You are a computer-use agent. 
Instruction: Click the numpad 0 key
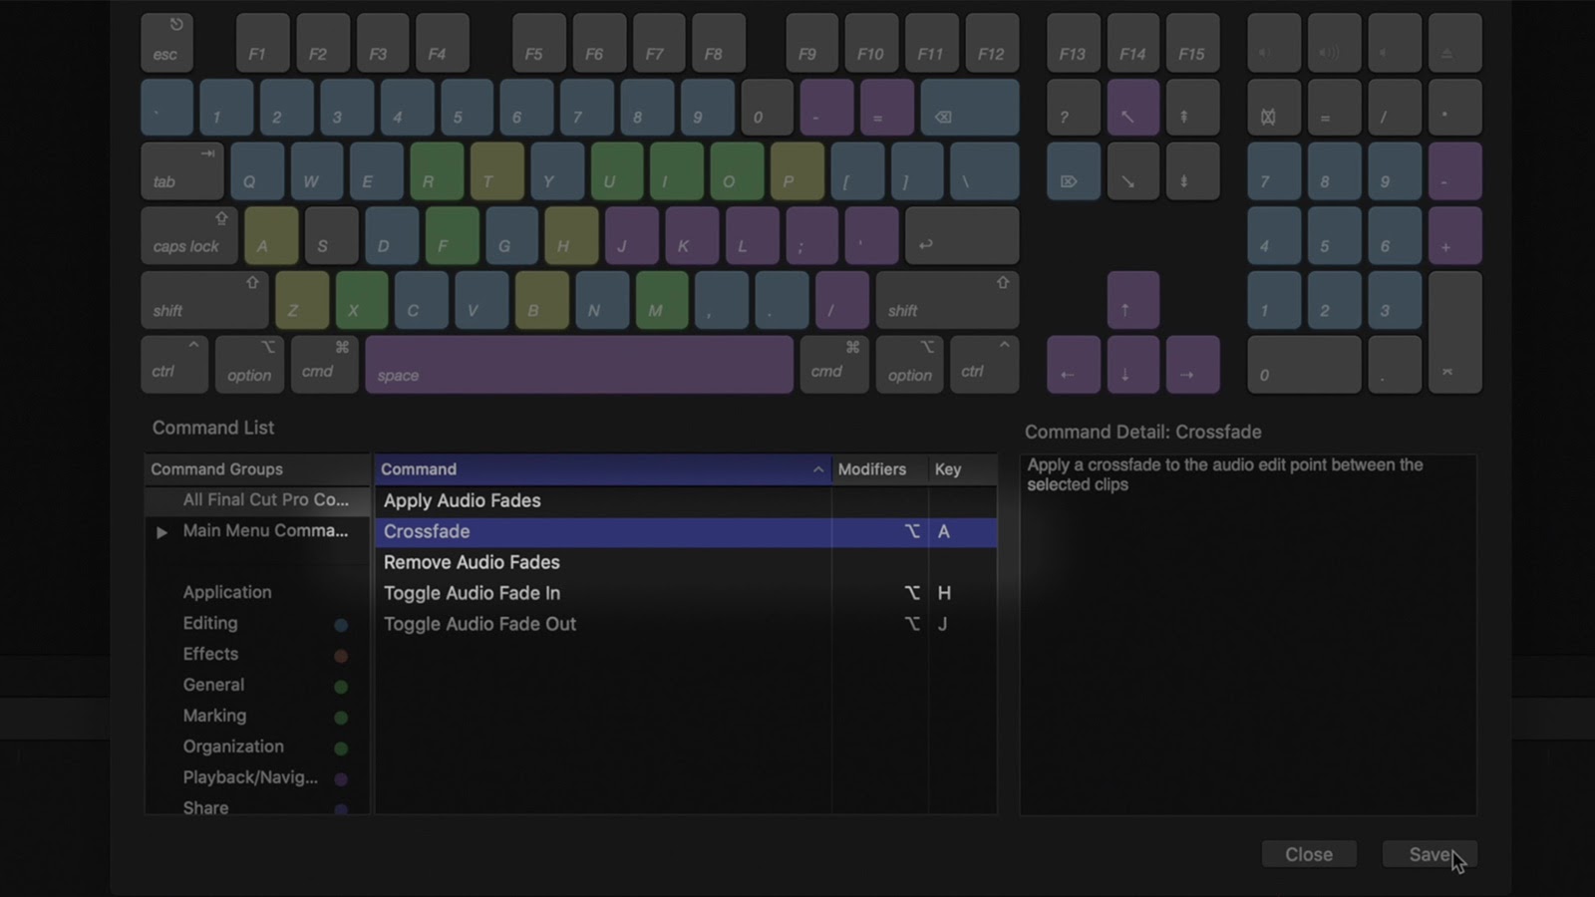(1304, 365)
